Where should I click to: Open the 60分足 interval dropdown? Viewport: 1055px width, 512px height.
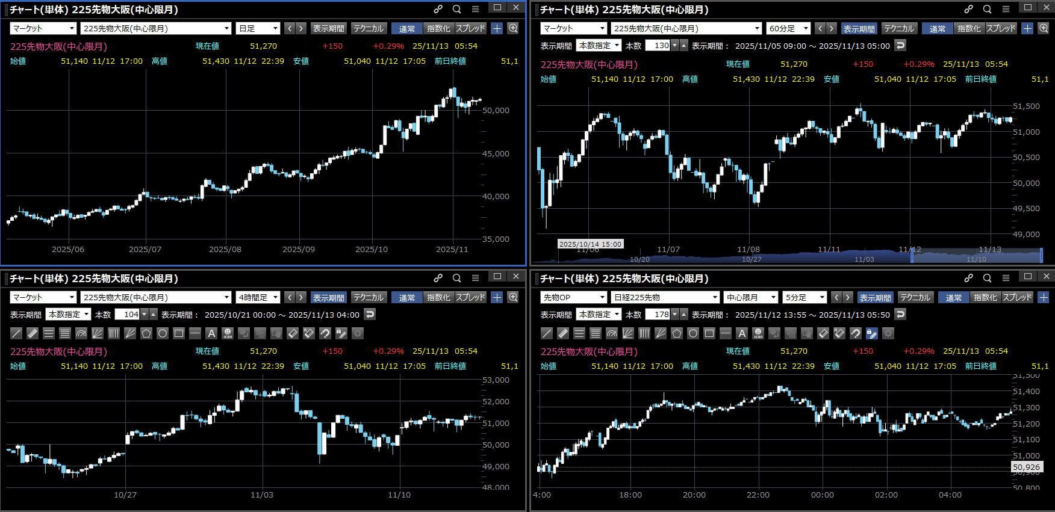pos(788,28)
